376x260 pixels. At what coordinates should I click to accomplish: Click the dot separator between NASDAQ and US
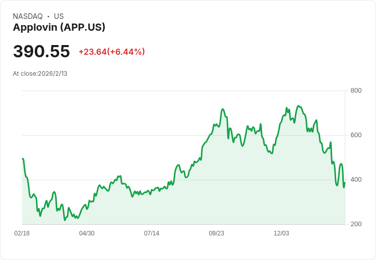click(49, 16)
